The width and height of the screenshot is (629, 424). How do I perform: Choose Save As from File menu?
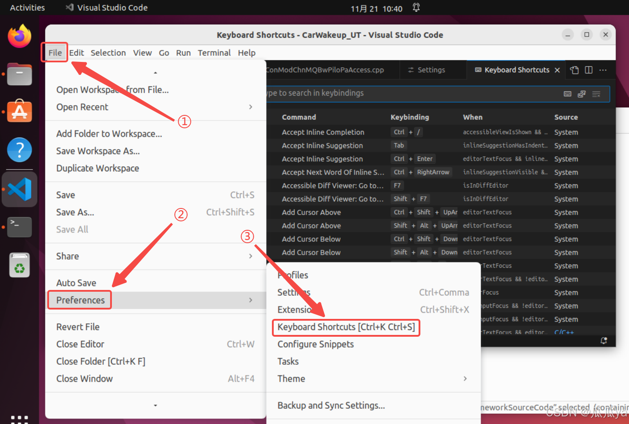click(156, 212)
